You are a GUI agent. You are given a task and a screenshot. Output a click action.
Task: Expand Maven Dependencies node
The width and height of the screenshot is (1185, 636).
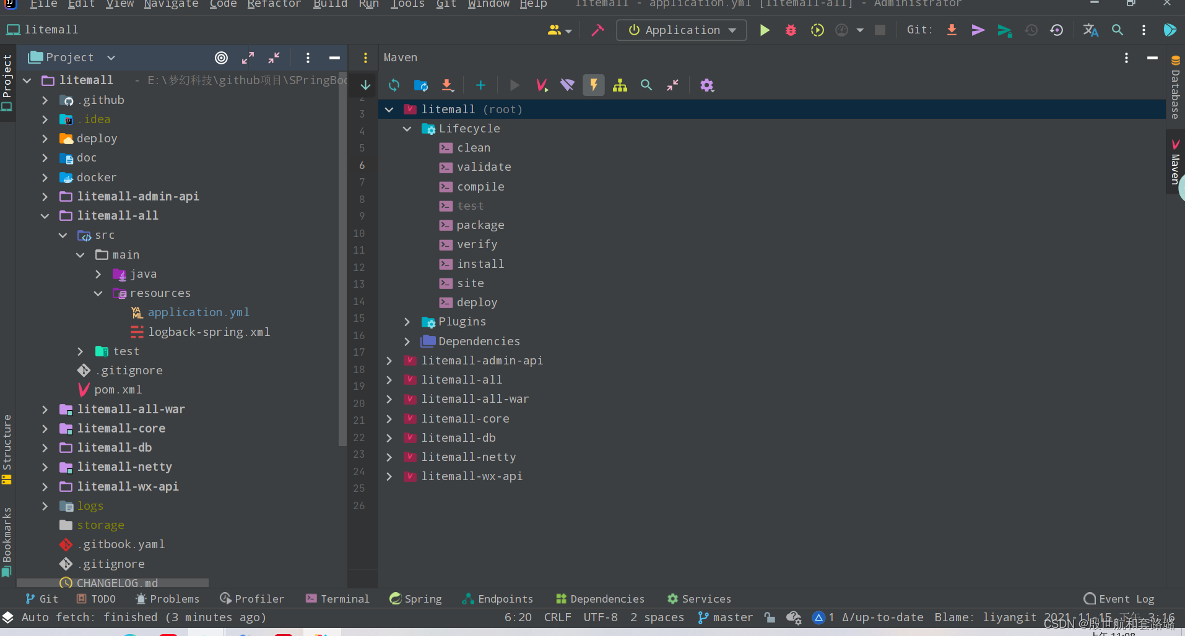coord(407,342)
